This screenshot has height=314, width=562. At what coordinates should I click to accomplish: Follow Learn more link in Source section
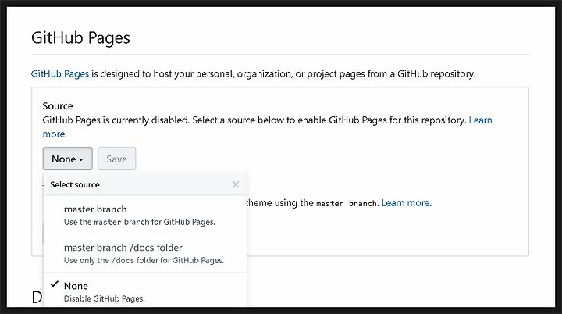pos(480,120)
